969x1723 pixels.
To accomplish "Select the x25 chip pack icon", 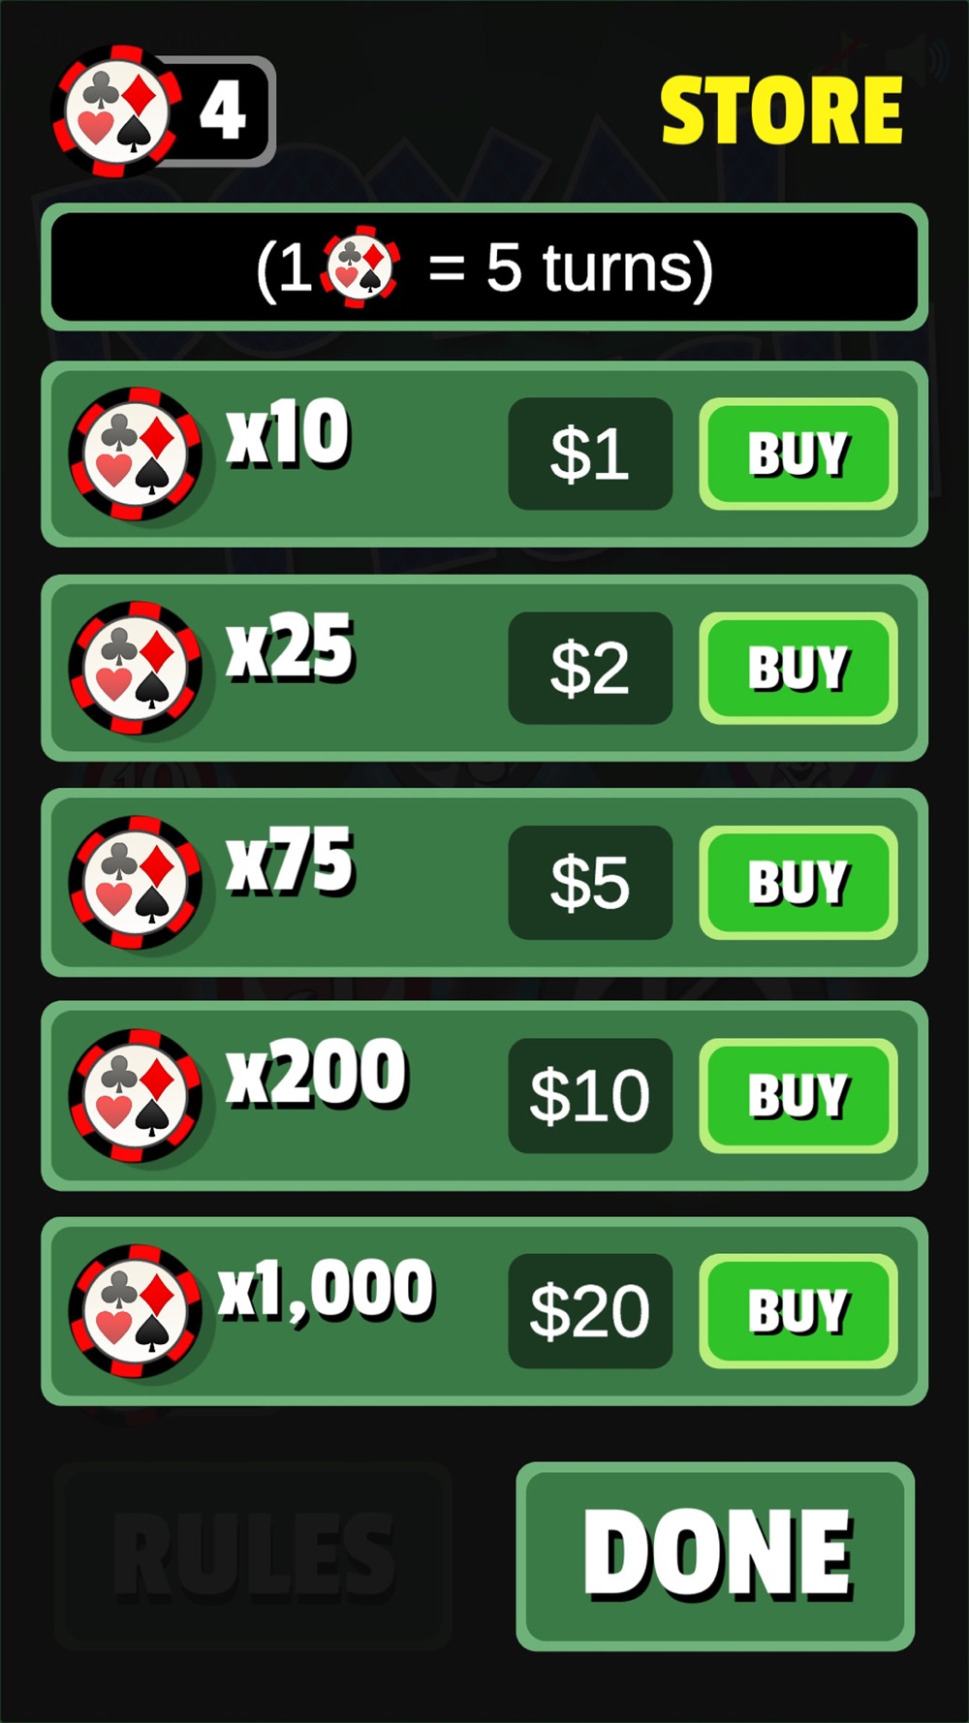I will [136, 668].
